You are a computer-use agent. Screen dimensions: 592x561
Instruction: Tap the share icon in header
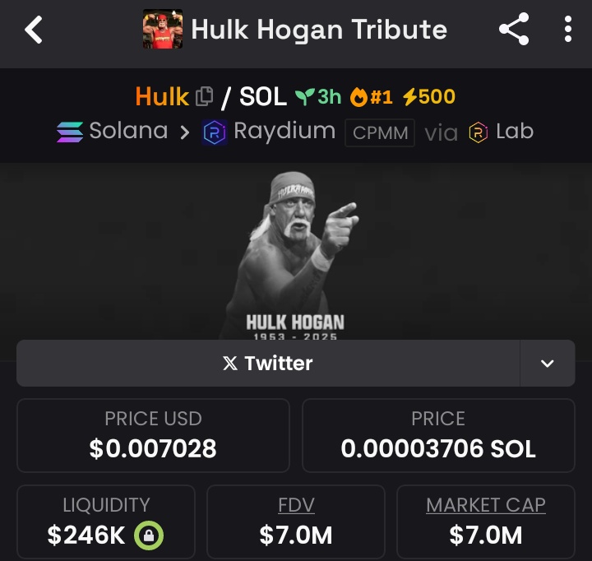click(514, 29)
